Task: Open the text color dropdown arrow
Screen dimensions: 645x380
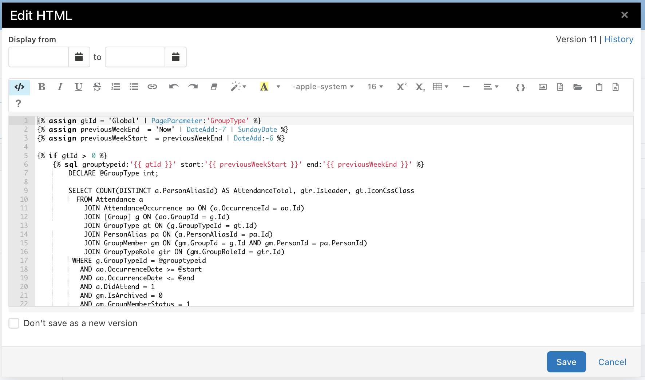Action: click(x=278, y=87)
